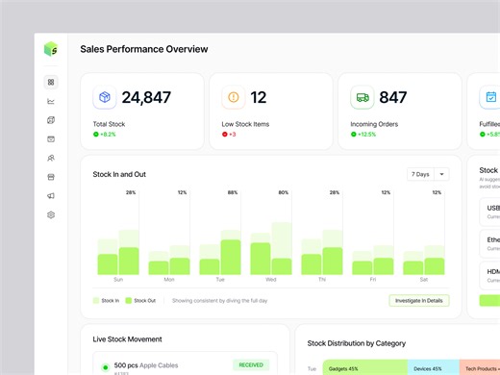Screen dimensions: 500x375
Task: Click the Sat bars in Stock chart
Action: tap(424, 260)
